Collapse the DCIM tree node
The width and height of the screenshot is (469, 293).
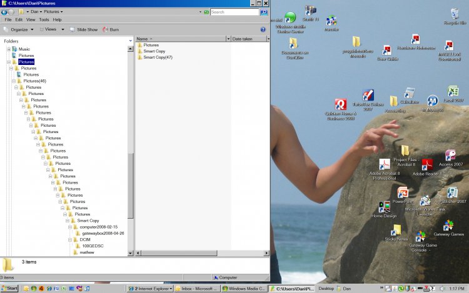[x=69, y=239]
